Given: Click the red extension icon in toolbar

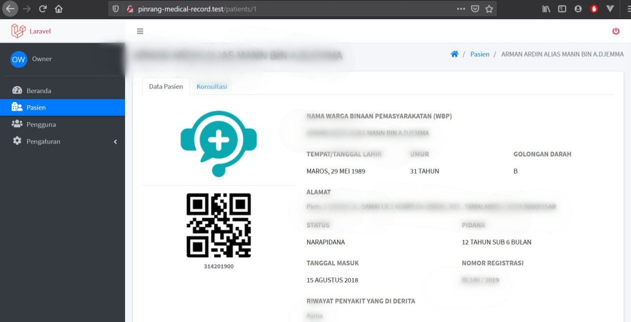Looking at the screenshot, I should pos(594,8).
